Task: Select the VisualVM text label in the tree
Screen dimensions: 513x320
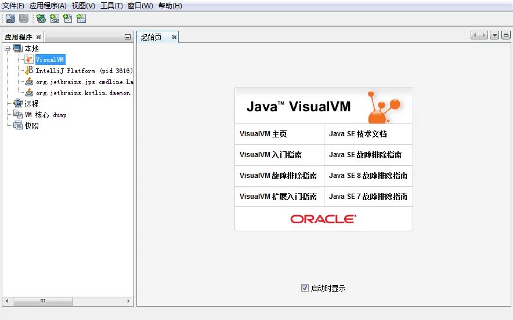Action: 50,60
